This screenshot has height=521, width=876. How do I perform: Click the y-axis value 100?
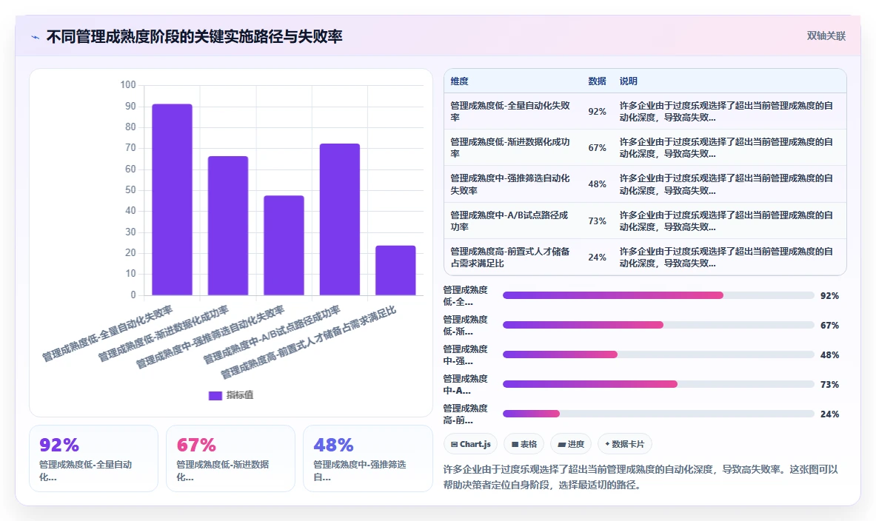128,85
